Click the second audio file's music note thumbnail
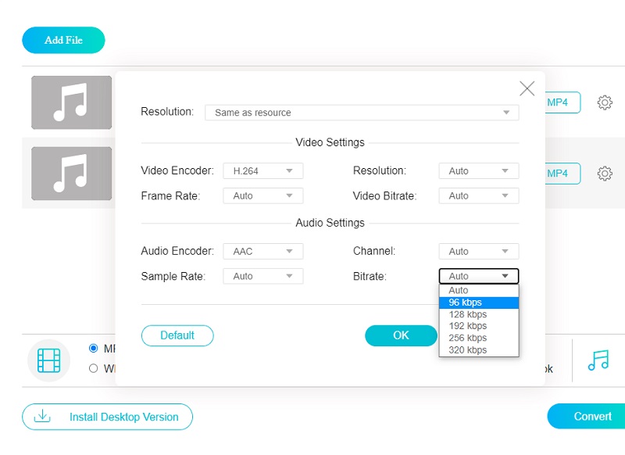This screenshot has width=625, height=455. click(x=71, y=174)
